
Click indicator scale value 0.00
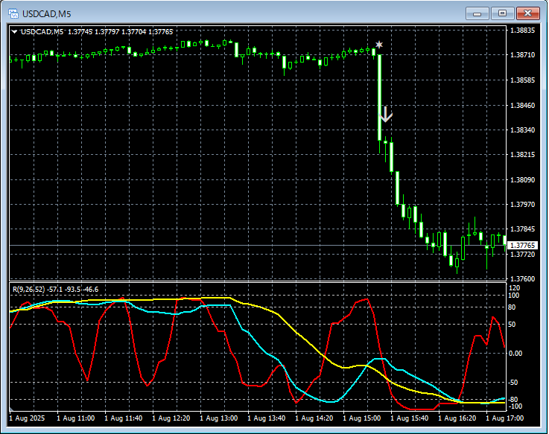point(515,354)
